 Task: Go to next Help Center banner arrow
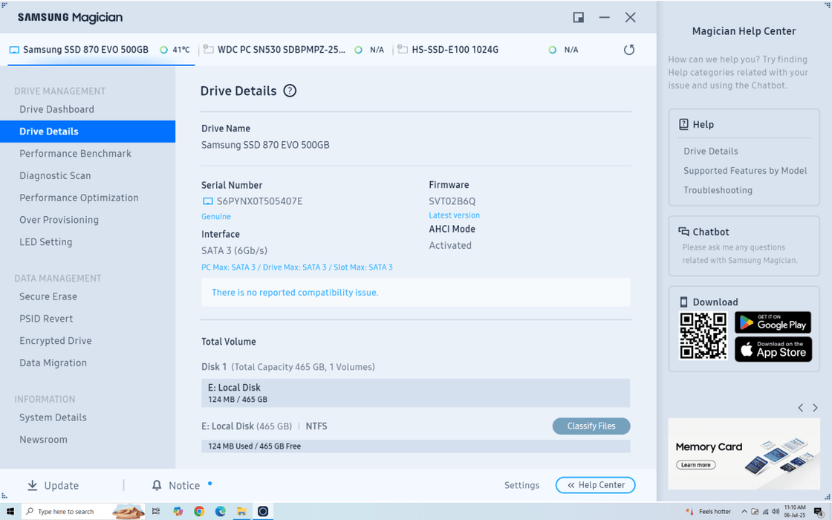coord(815,408)
